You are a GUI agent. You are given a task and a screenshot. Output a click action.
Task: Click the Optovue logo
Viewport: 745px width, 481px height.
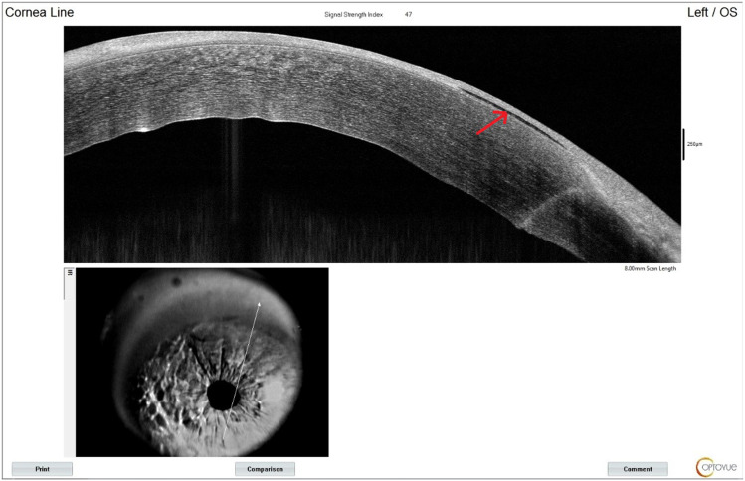(x=716, y=466)
